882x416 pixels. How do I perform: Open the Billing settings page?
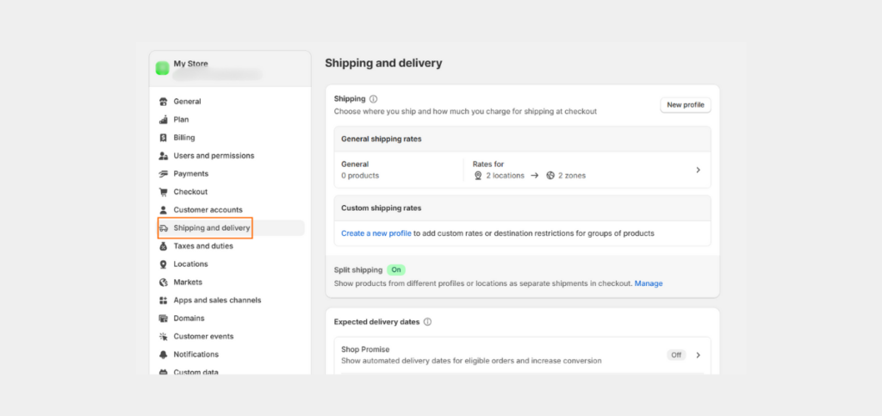point(184,138)
